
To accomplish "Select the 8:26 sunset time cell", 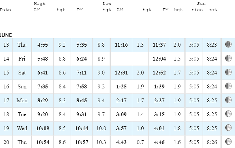I will (212, 142).
